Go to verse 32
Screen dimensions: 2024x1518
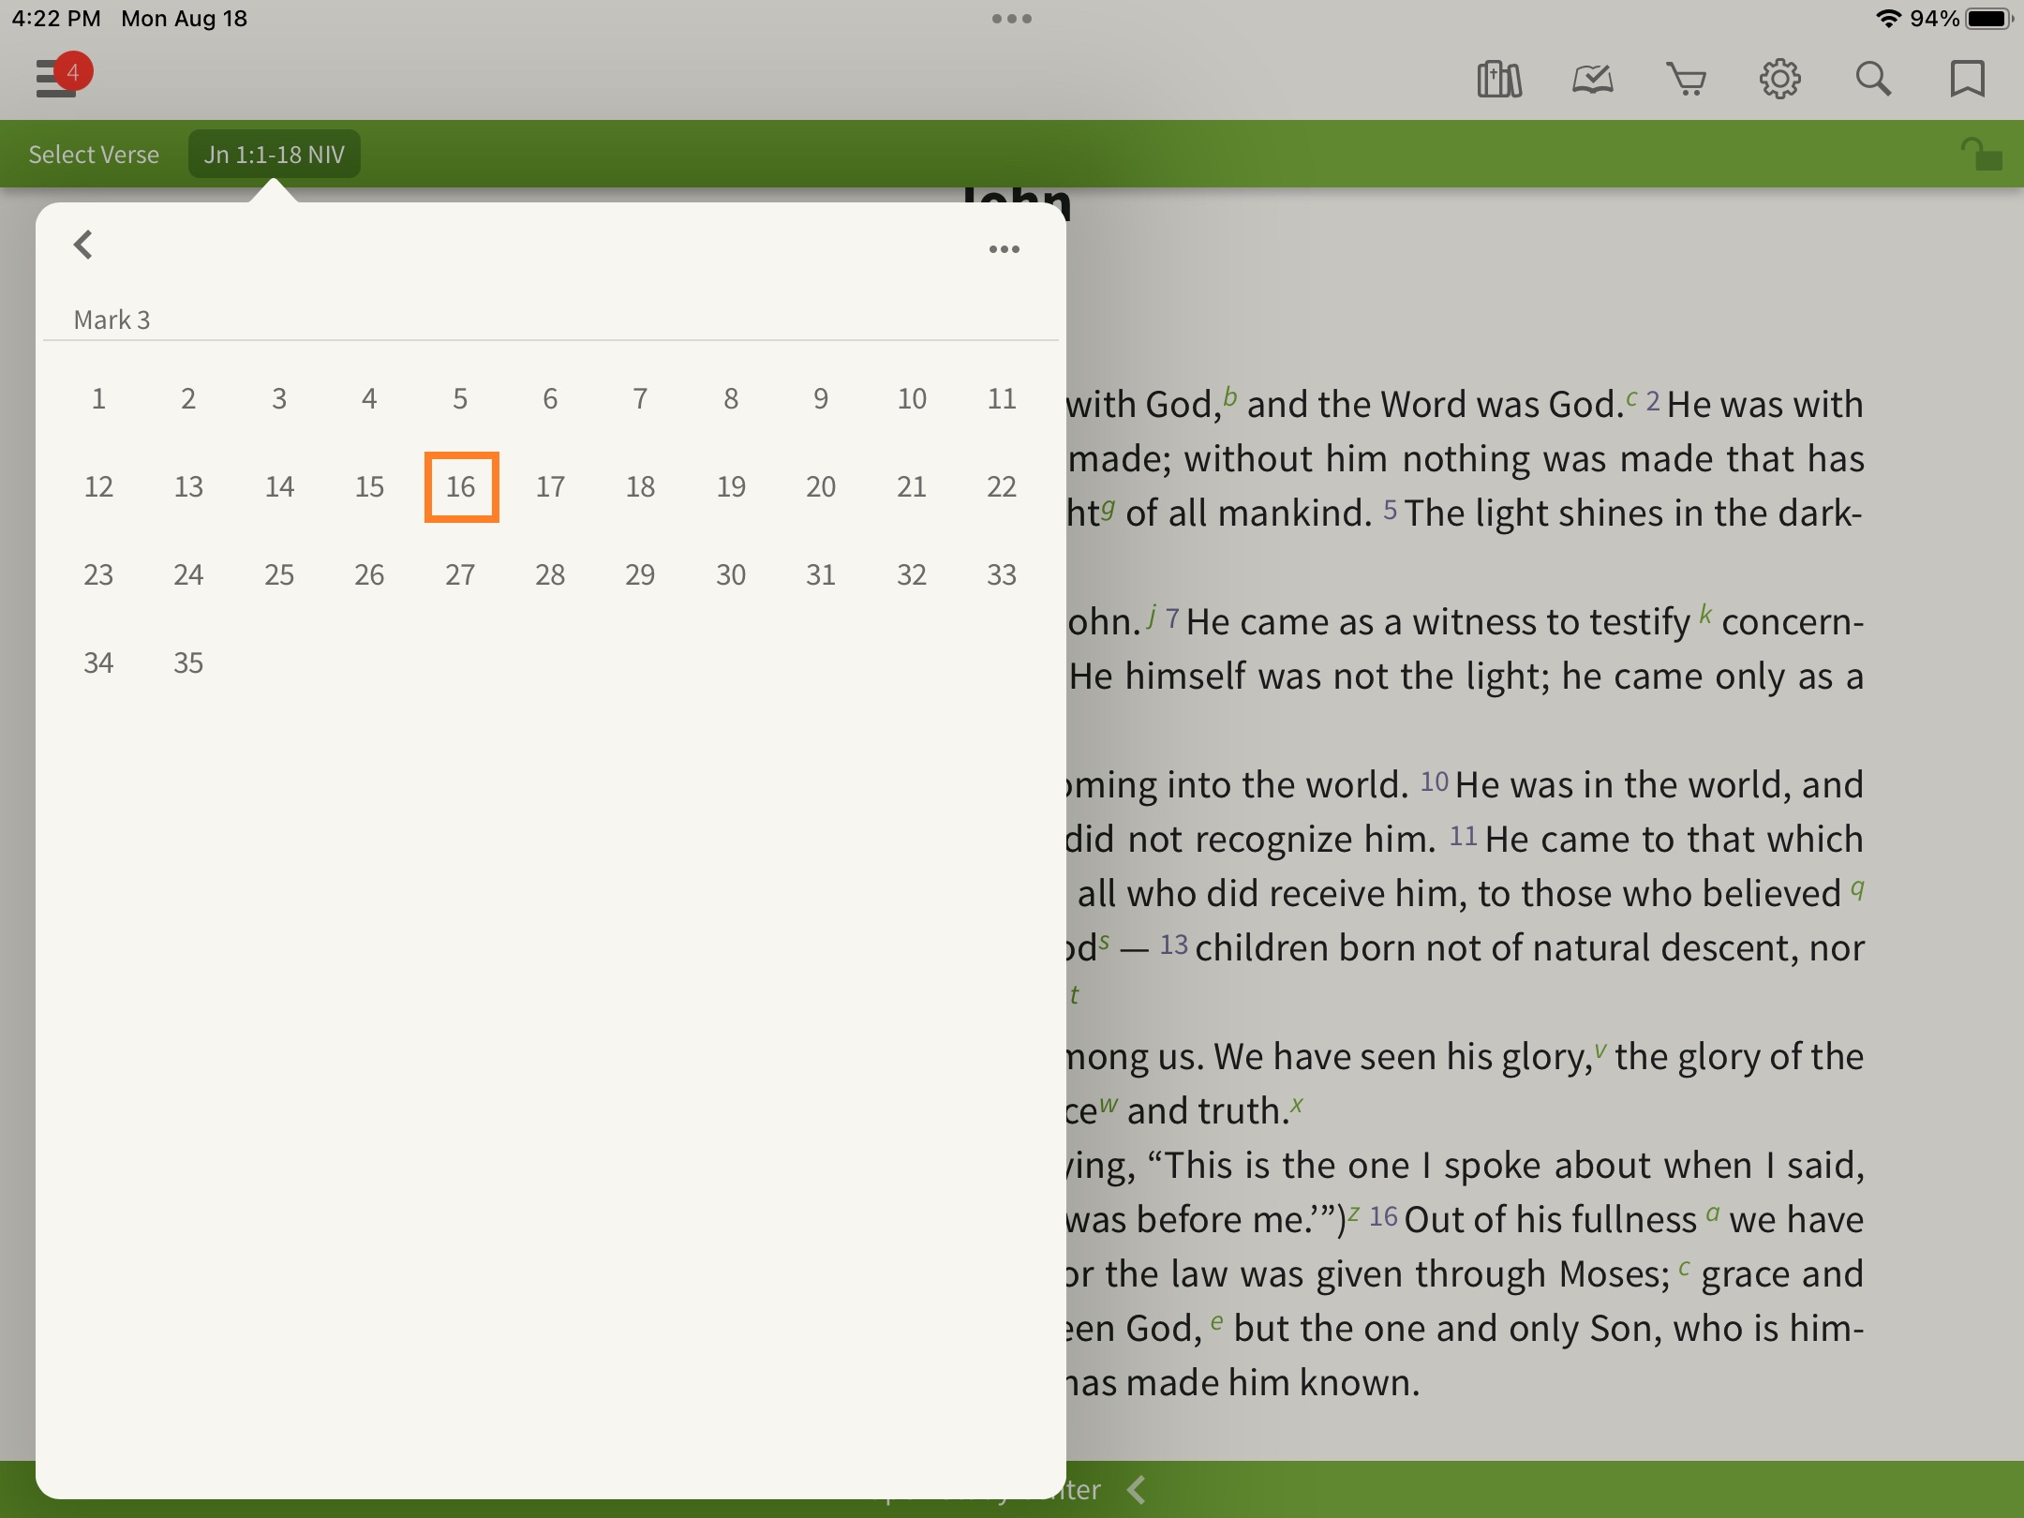coord(912,575)
